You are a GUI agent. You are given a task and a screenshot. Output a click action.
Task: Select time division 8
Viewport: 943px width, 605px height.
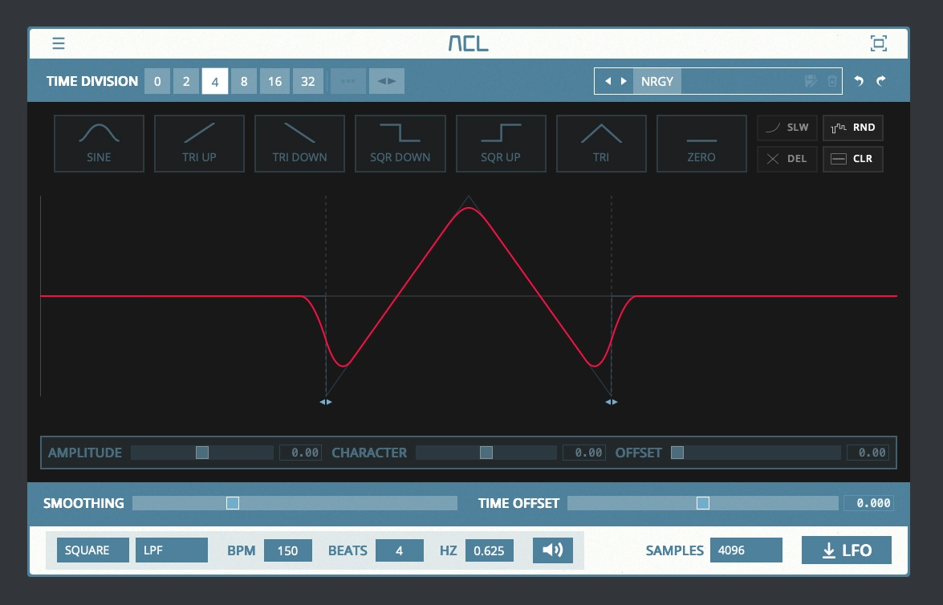(244, 80)
